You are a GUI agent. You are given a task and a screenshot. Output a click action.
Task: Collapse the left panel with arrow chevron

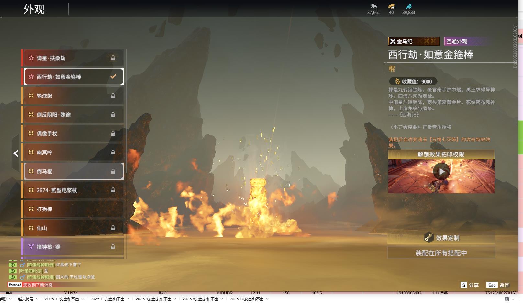click(16, 153)
